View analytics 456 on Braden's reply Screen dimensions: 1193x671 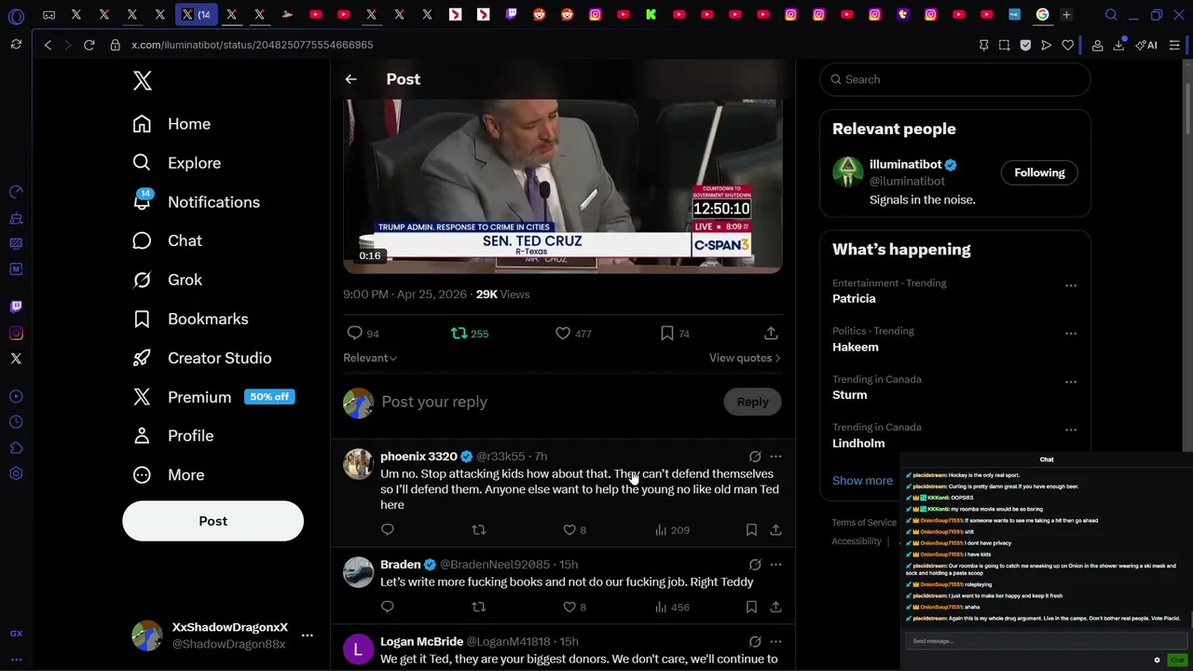[x=672, y=607]
